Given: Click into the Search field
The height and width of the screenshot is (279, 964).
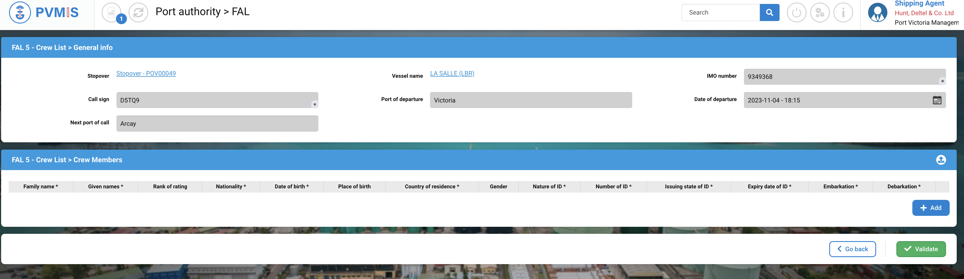Looking at the screenshot, I should [720, 13].
